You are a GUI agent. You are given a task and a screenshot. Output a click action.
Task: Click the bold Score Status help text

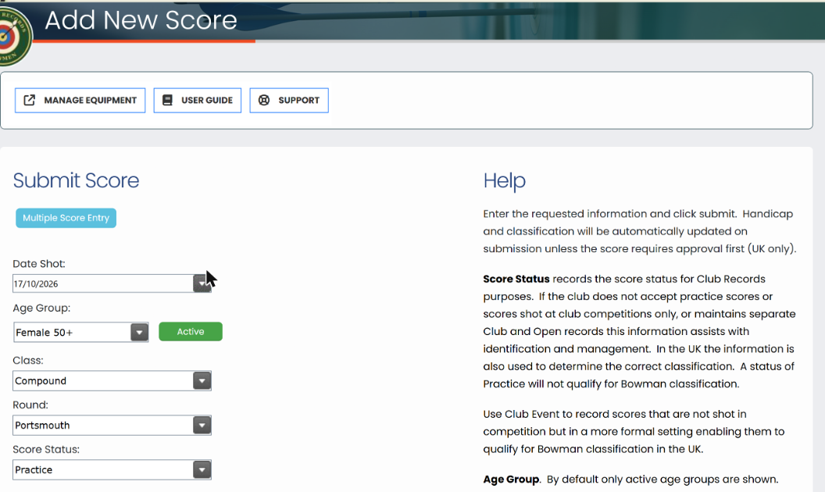516,279
